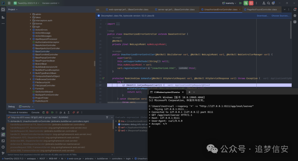Screen dimensions: 298x161
Task: Open Search Everywhere magnifier icon
Action: (268, 3)
